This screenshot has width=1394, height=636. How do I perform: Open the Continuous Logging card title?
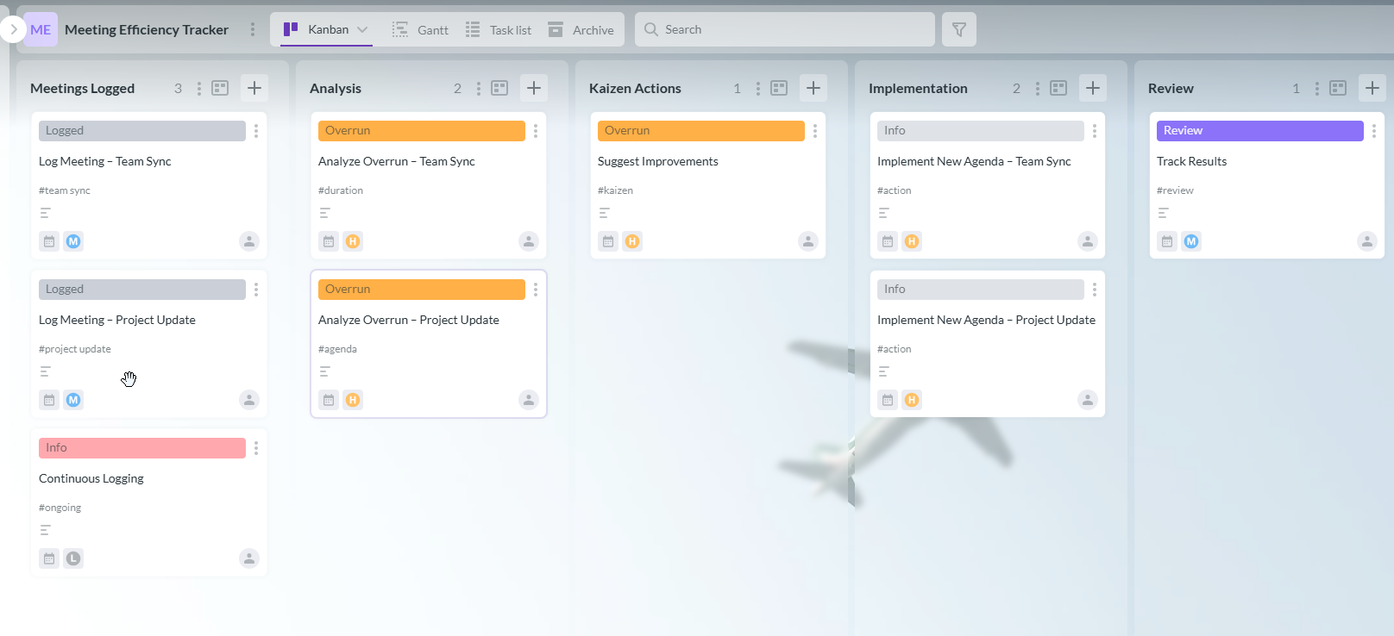pos(91,478)
